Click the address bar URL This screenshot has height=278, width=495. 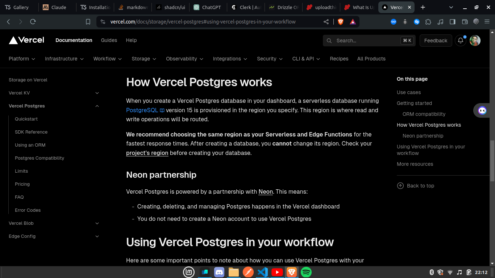203,22
